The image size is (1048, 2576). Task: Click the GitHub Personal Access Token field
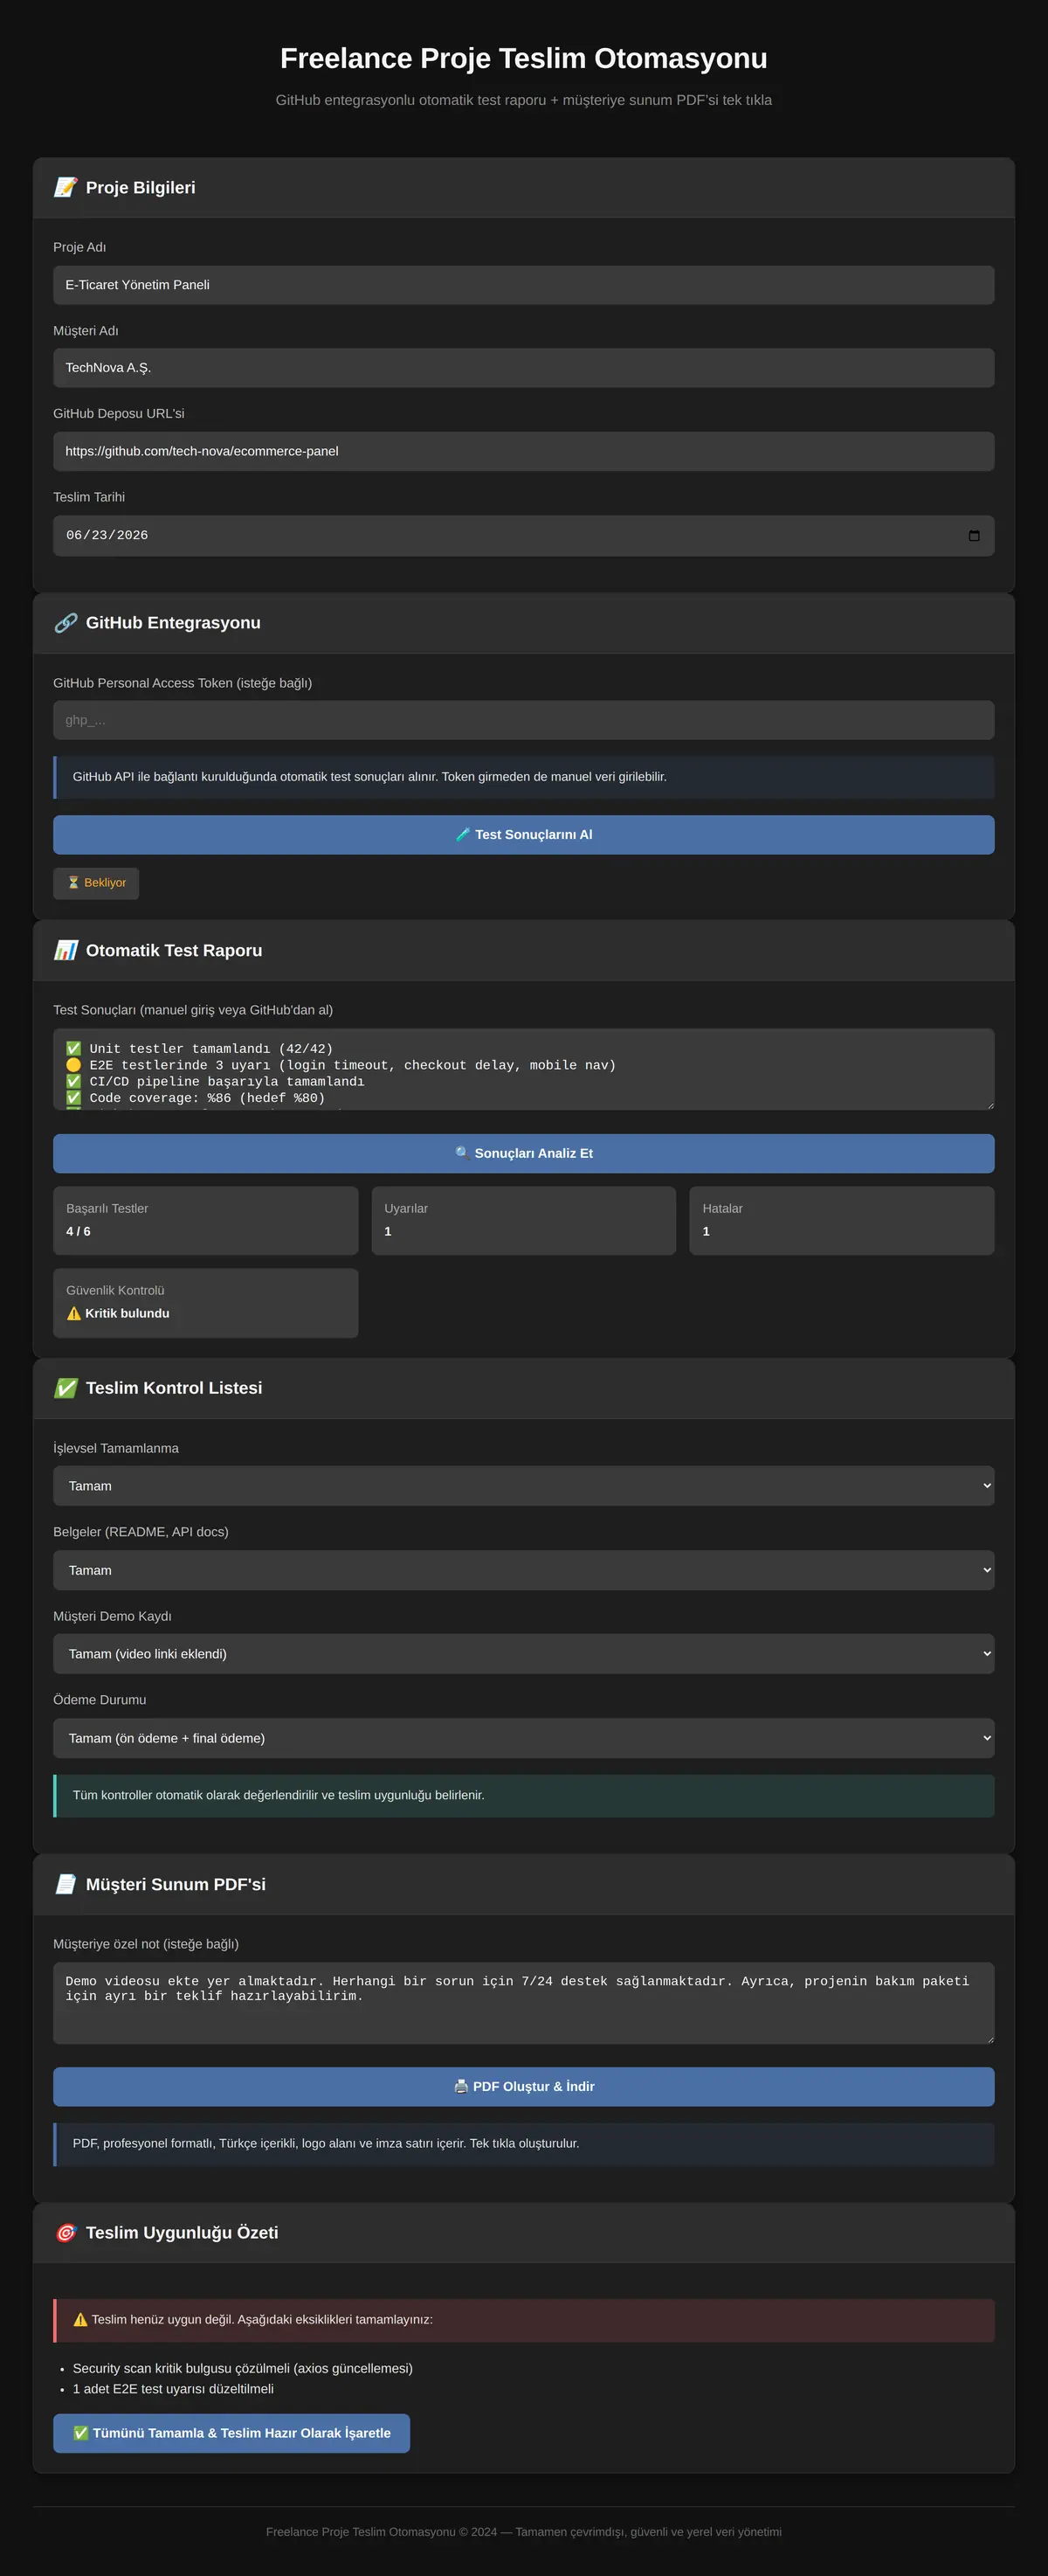tap(523, 720)
